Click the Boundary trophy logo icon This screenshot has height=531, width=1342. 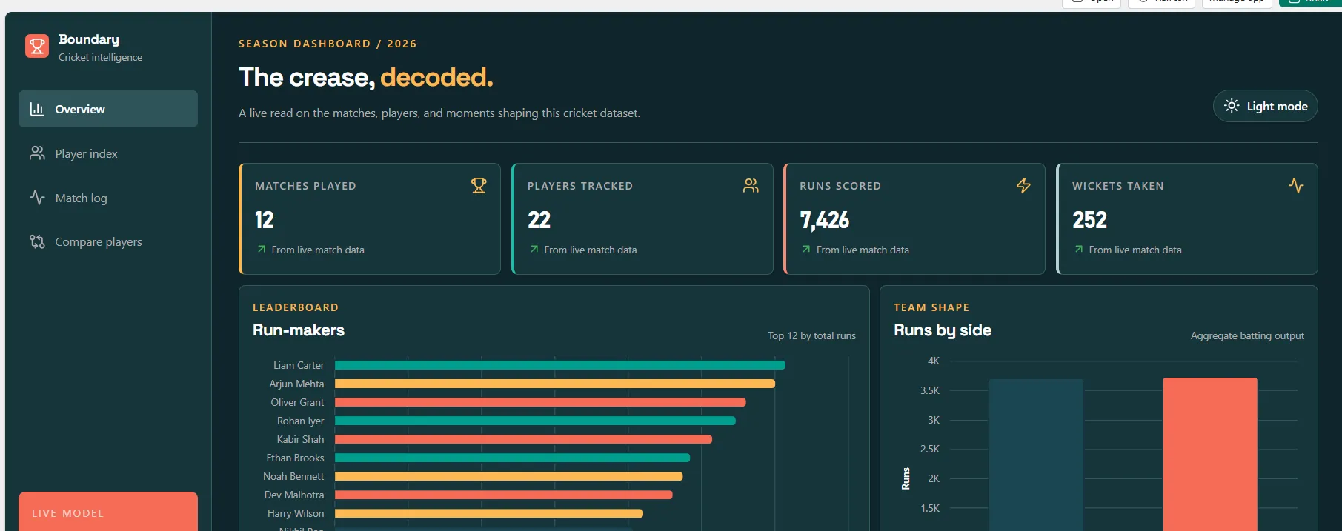(x=37, y=46)
